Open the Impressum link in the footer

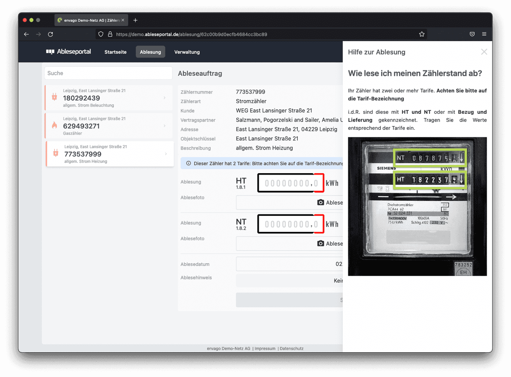(x=265, y=349)
